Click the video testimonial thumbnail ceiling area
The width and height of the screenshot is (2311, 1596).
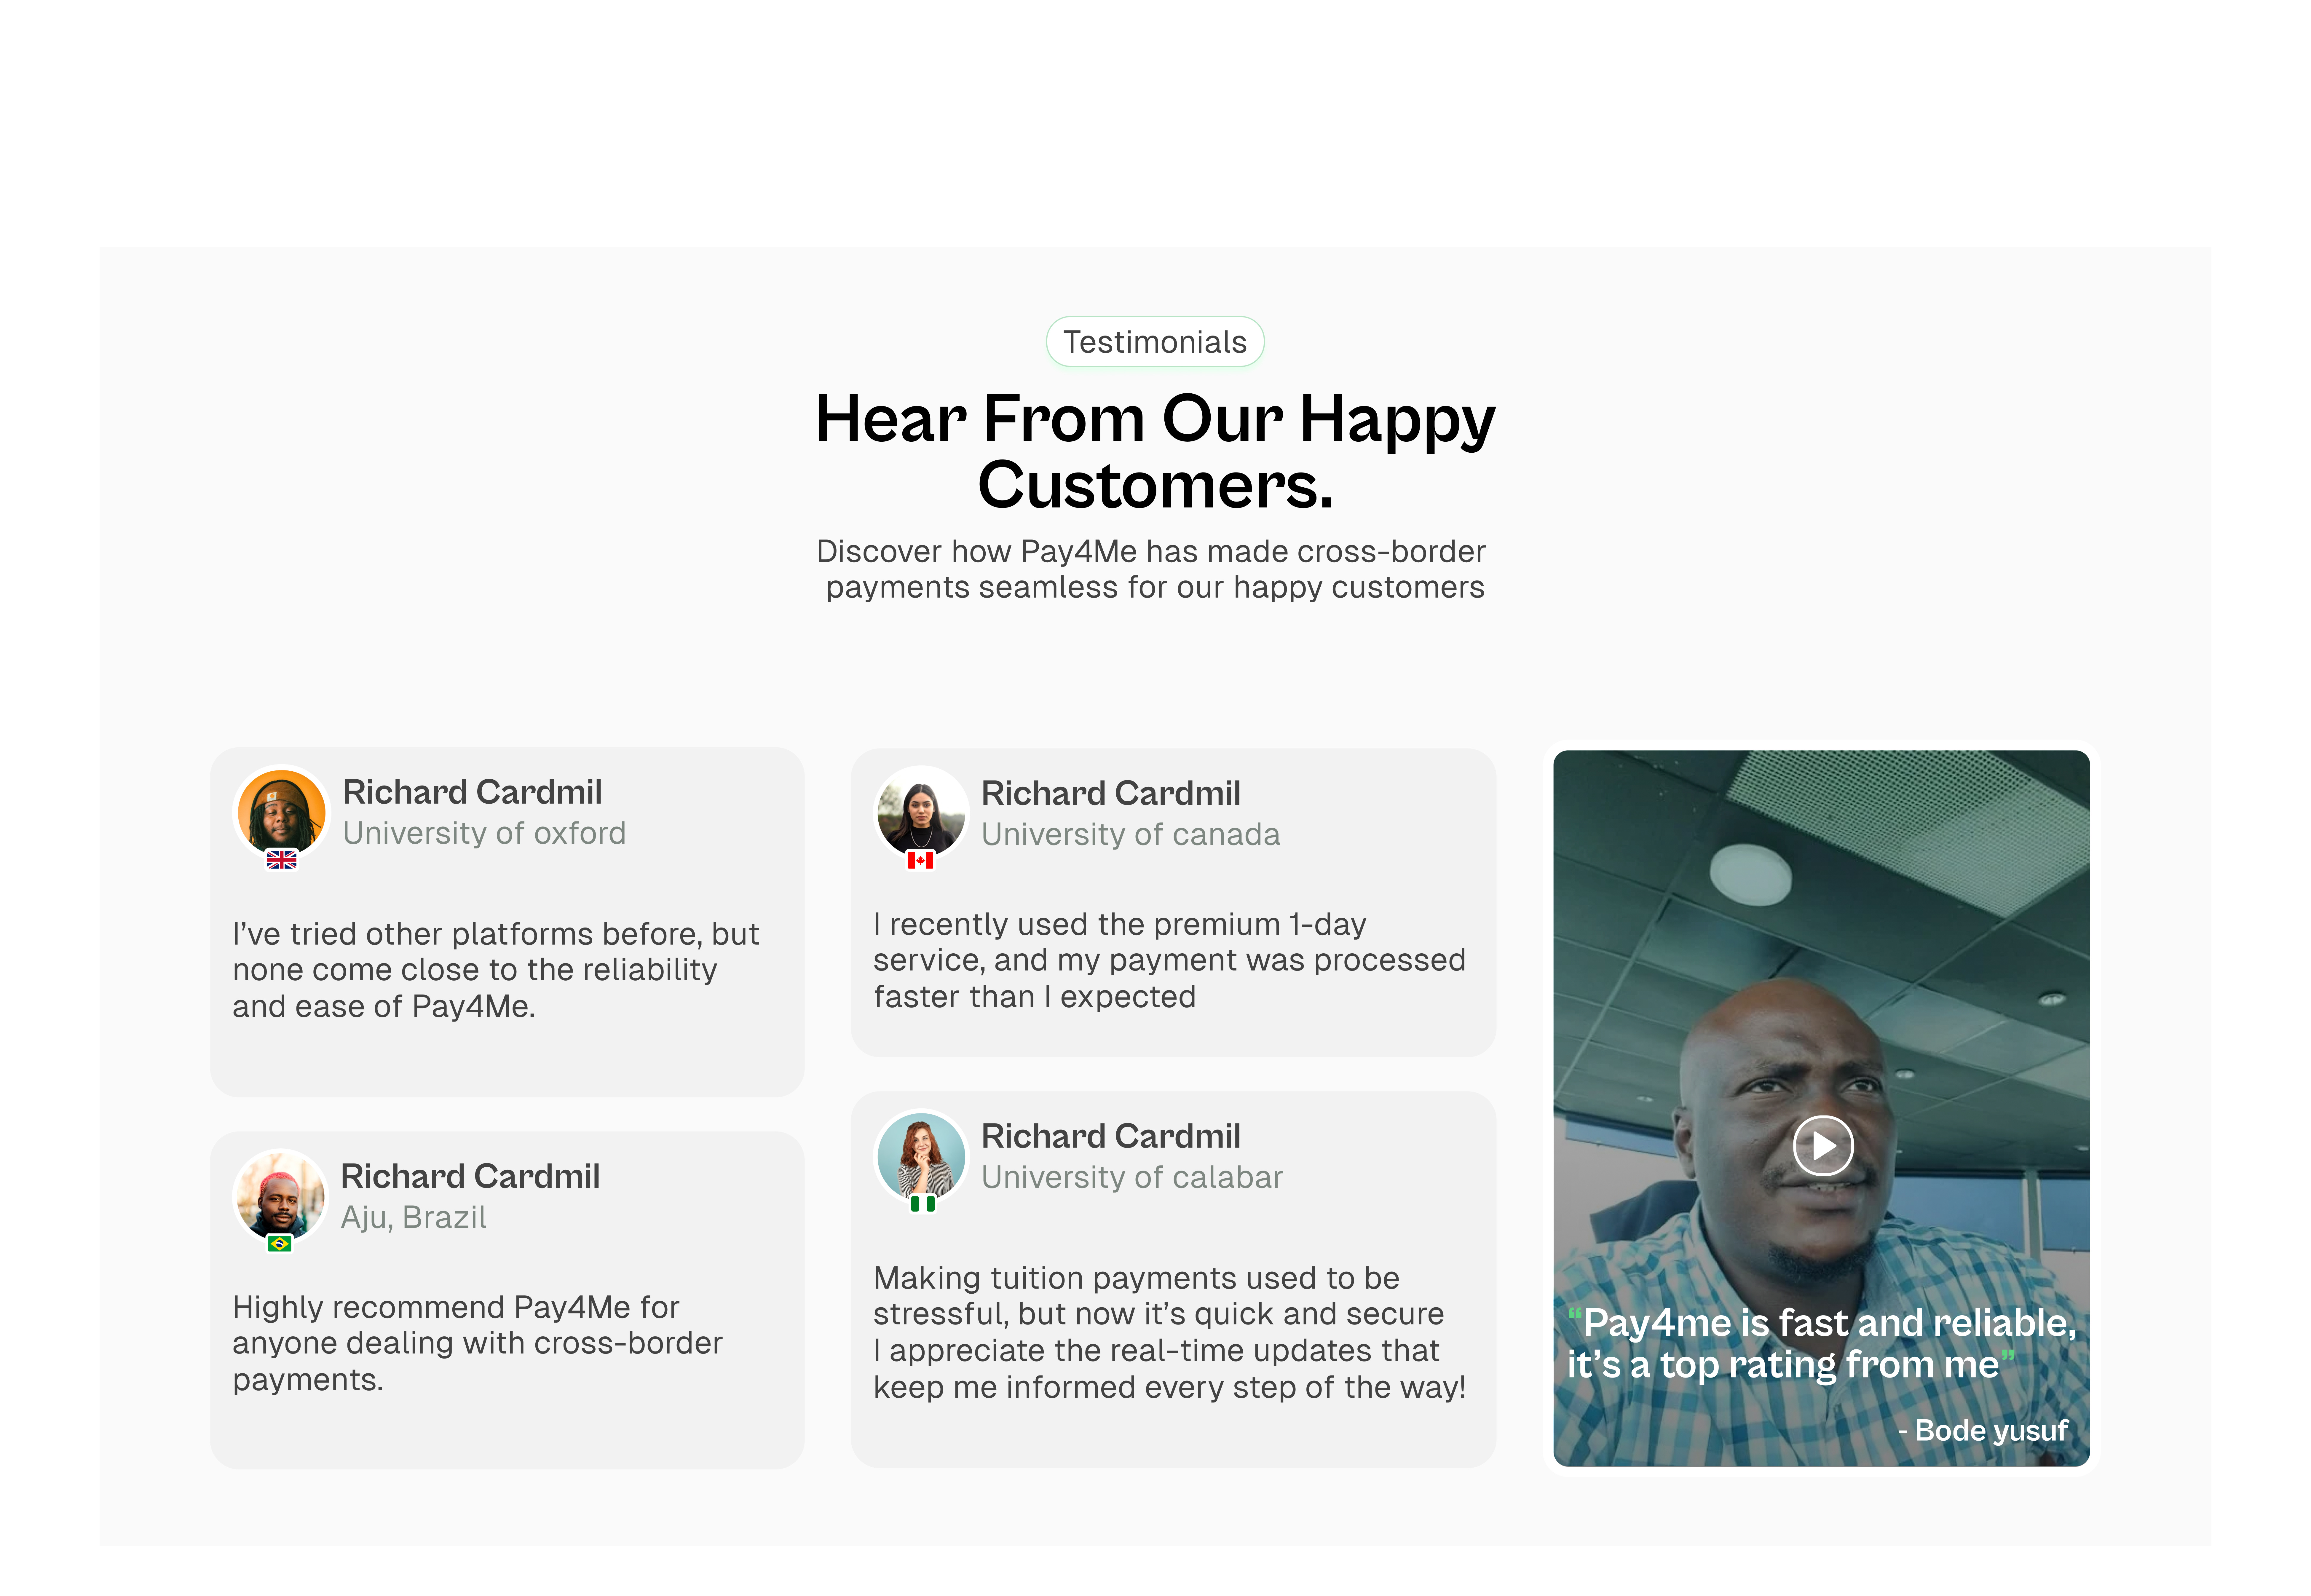coord(1821,870)
